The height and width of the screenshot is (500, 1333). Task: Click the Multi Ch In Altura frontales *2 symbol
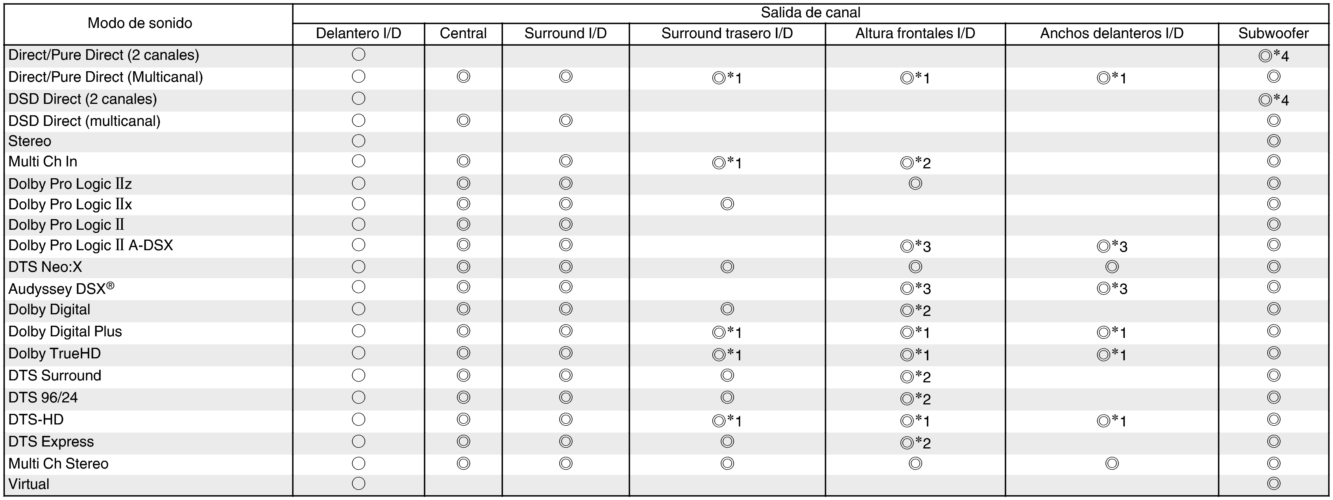tap(915, 163)
